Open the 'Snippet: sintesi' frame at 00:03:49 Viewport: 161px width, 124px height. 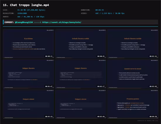point(80,104)
